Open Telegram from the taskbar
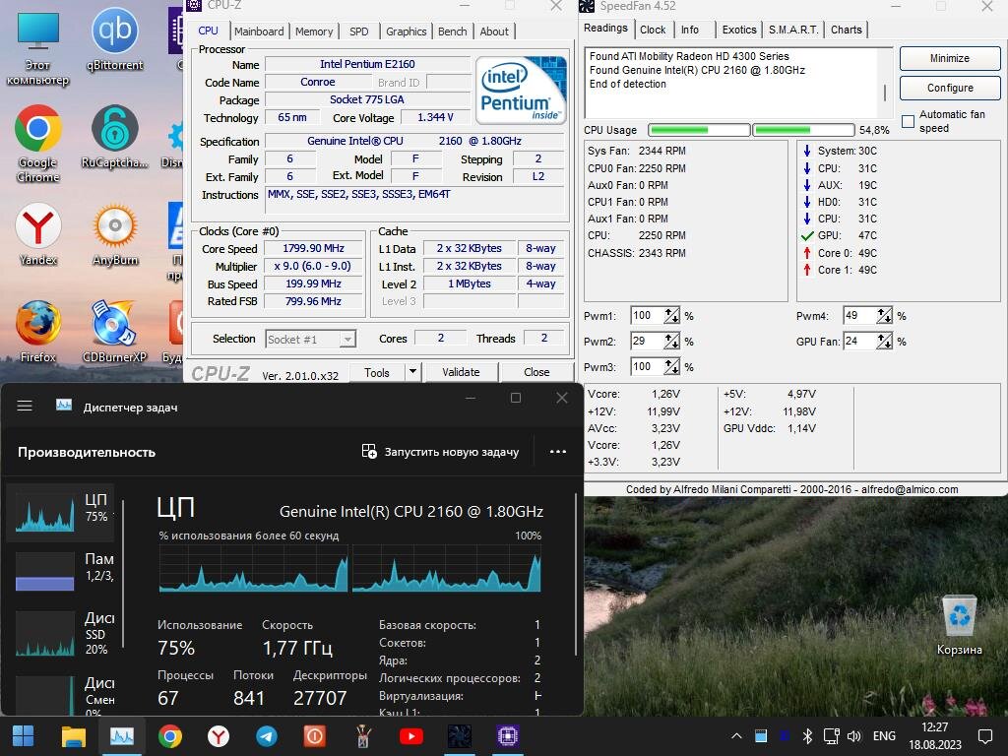 pyautogui.click(x=267, y=736)
